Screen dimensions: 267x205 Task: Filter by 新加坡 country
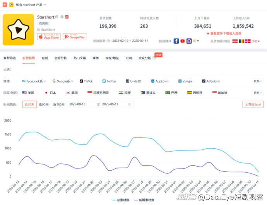click(220, 93)
